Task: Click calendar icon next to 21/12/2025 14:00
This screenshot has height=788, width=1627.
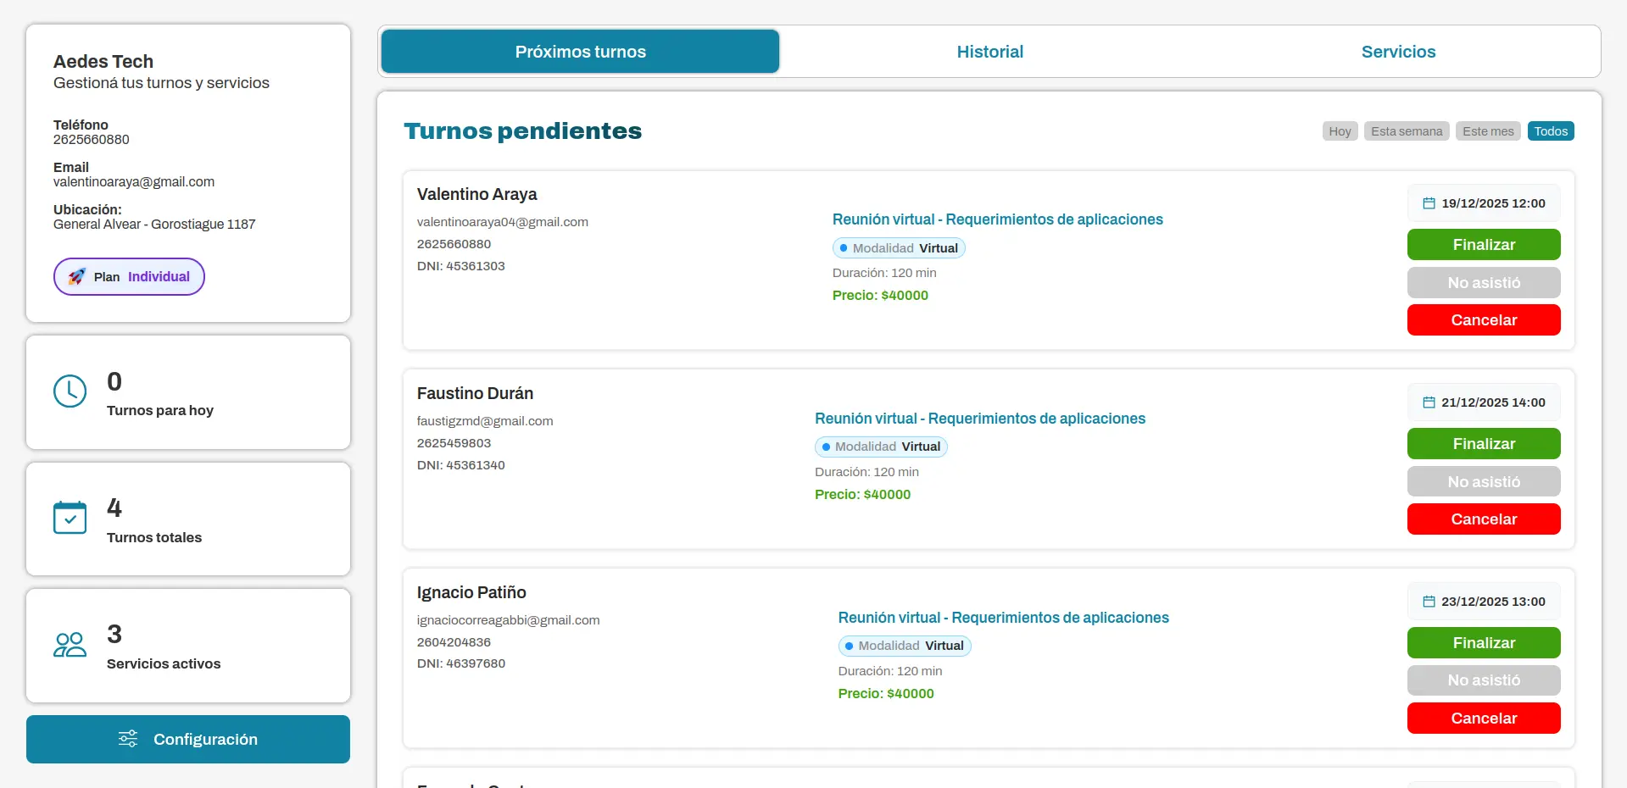Action: [1429, 402]
